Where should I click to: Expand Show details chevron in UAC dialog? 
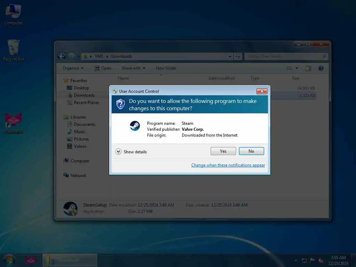pos(118,152)
